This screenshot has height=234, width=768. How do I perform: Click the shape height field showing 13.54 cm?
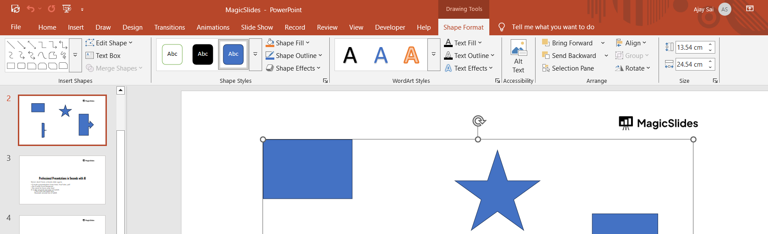(x=691, y=47)
